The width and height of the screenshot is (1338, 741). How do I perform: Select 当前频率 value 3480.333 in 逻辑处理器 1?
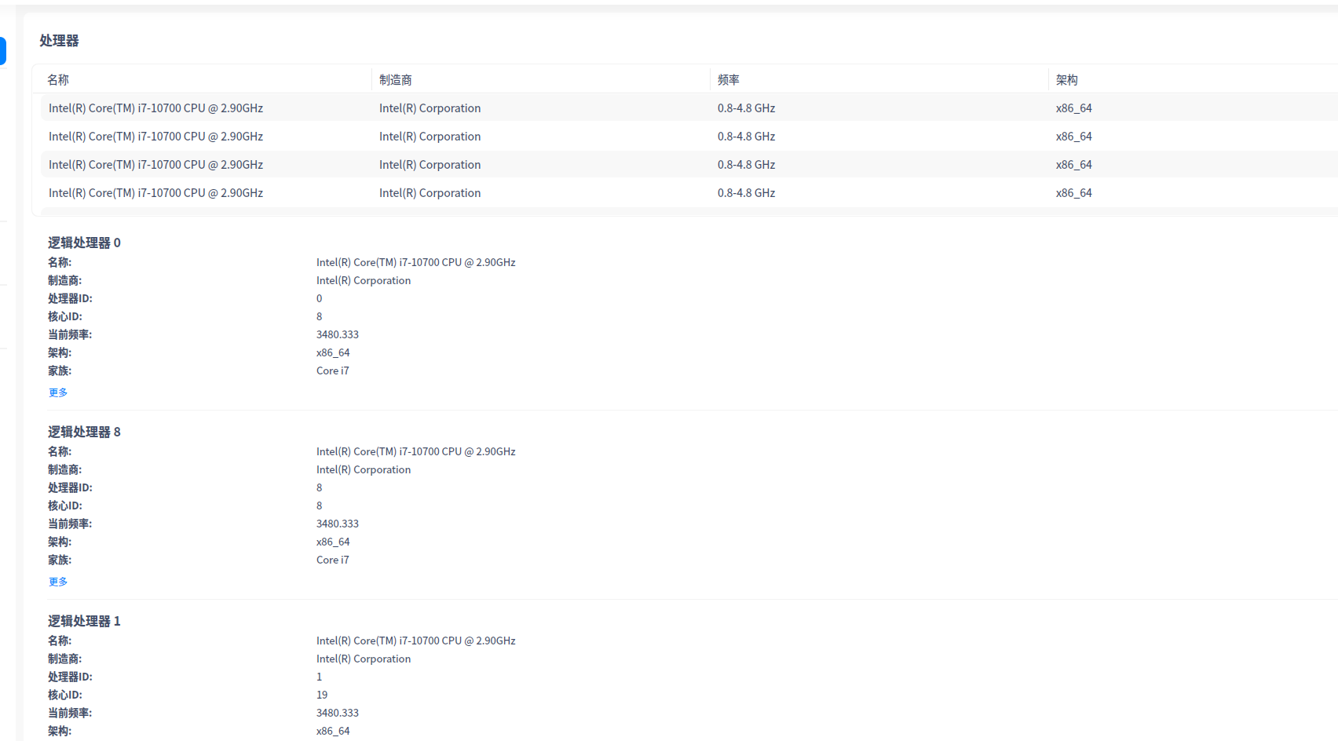pyautogui.click(x=338, y=713)
